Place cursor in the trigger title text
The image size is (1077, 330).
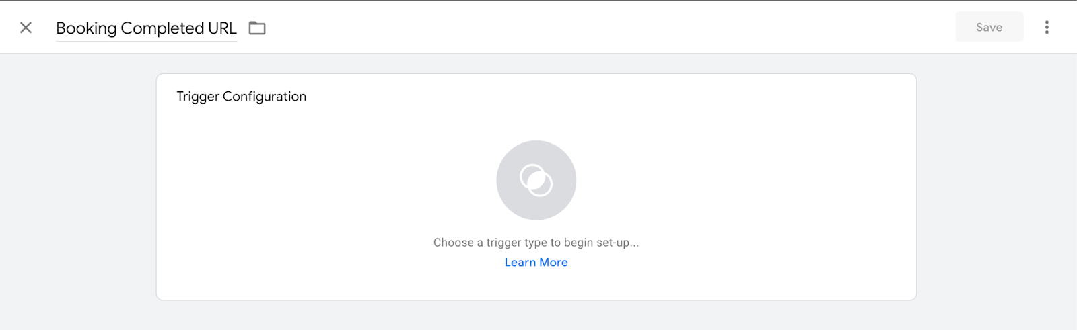click(146, 28)
